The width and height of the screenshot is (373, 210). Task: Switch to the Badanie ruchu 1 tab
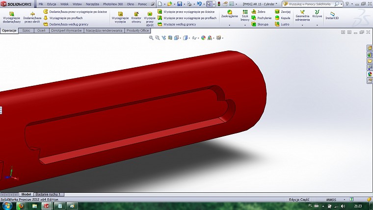48,194
